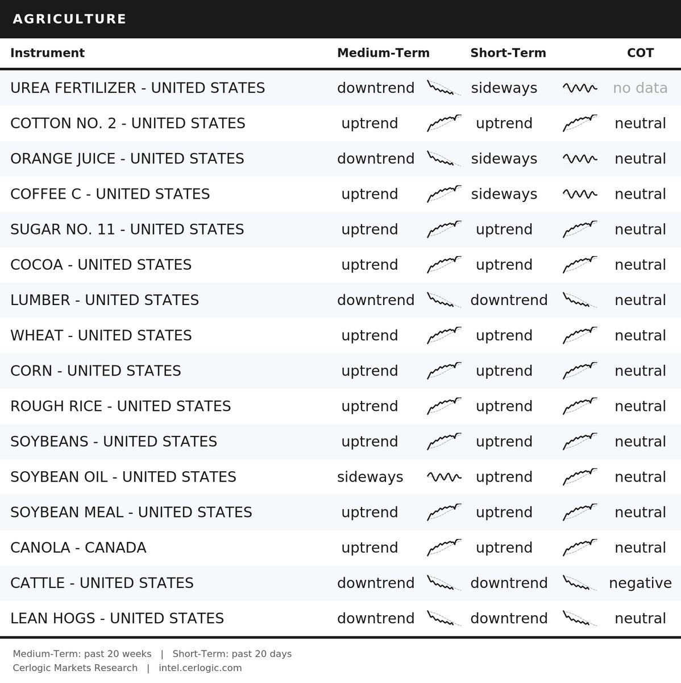Click Orange Juice short-term sideways sparkline
681x683 pixels.
[x=580, y=158]
